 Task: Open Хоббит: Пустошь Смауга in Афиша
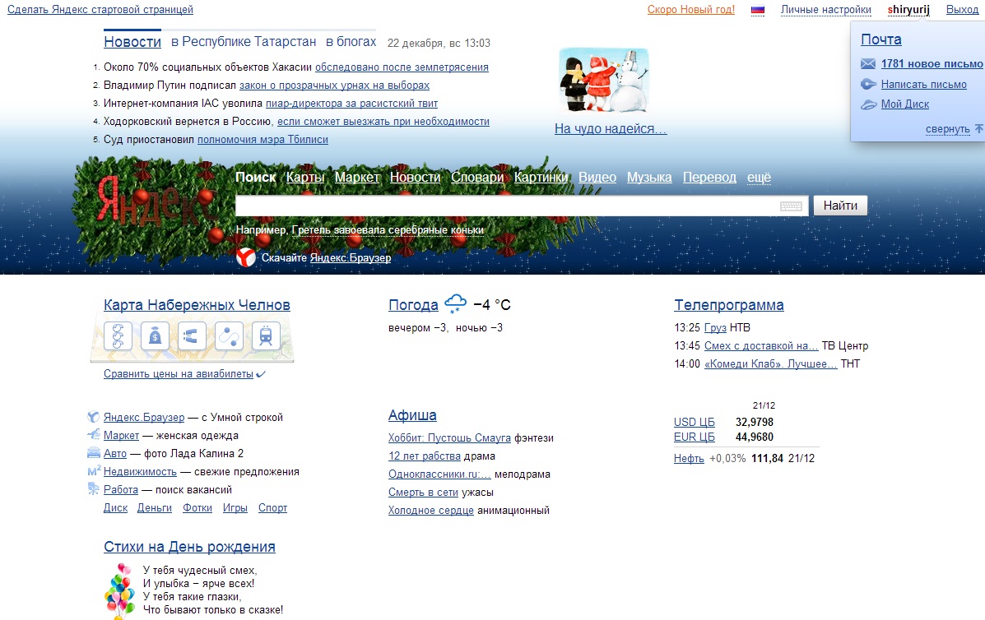pos(450,438)
